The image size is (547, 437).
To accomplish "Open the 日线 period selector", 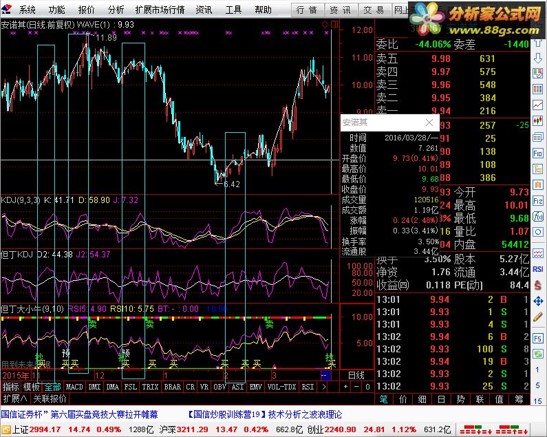I will tap(356, 375).
